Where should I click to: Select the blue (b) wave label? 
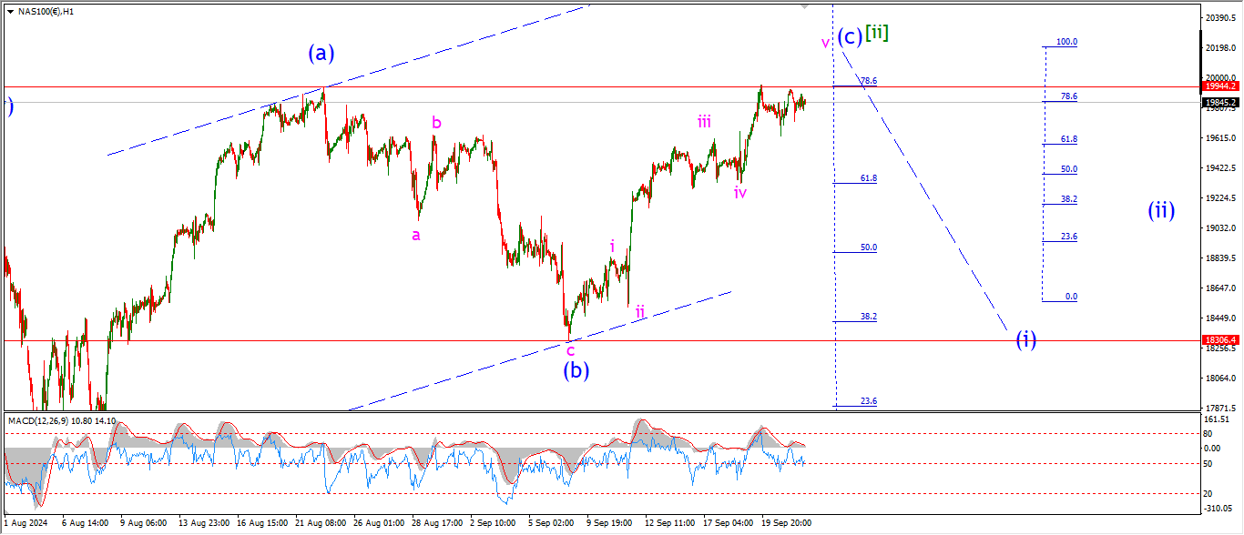(576, 370)
